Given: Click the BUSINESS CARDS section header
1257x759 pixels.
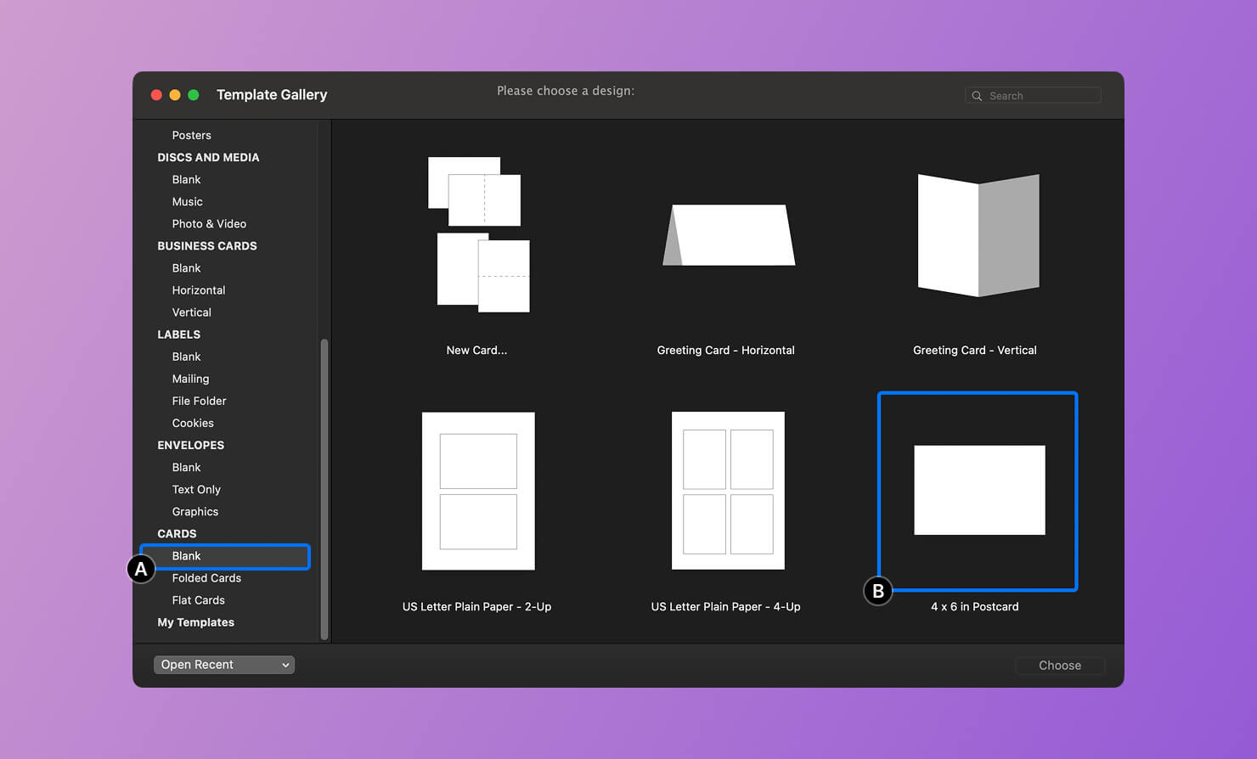Looking at the screenshot, I should click(206, 245).
